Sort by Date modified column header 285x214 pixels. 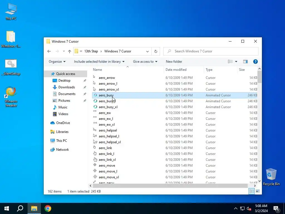click(184, 69)
